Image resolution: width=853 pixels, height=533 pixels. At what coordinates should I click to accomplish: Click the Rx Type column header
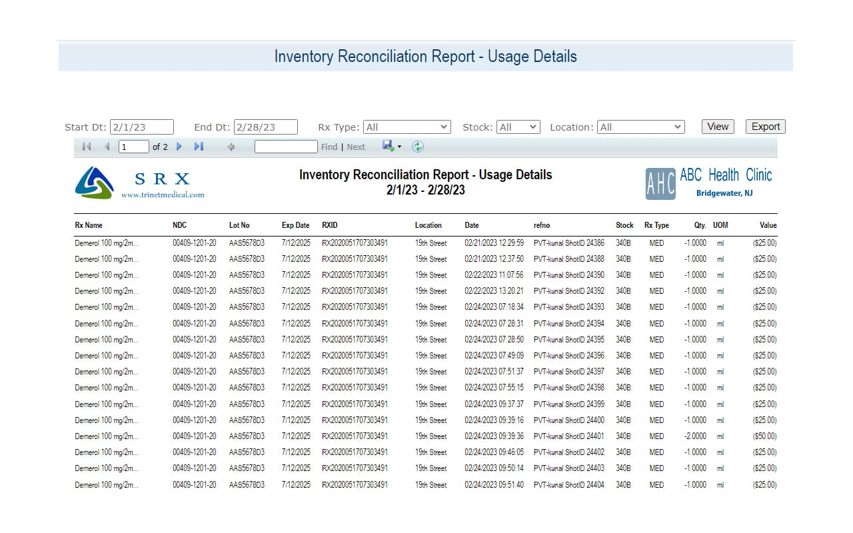(656, 225)
